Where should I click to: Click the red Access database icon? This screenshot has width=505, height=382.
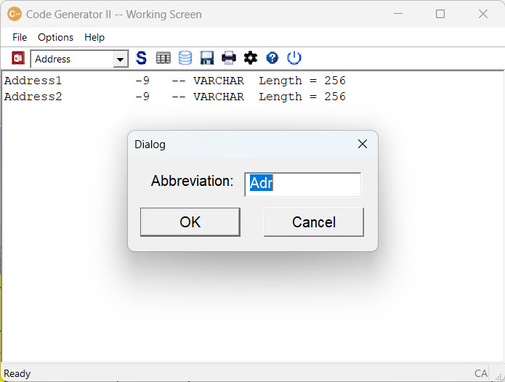18,58
